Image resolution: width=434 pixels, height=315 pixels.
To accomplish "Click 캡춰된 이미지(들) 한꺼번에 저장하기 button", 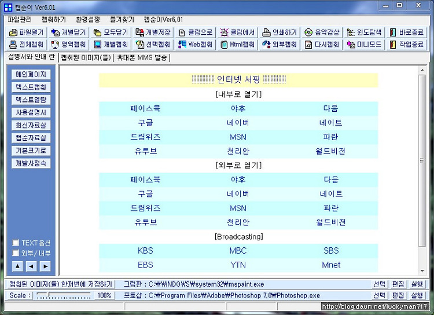I will pyautogui.click(x=61, y=284).
